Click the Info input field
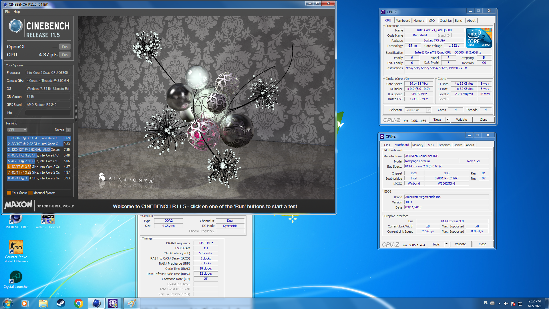Viewport: 549px width, 309px height. 48,113
